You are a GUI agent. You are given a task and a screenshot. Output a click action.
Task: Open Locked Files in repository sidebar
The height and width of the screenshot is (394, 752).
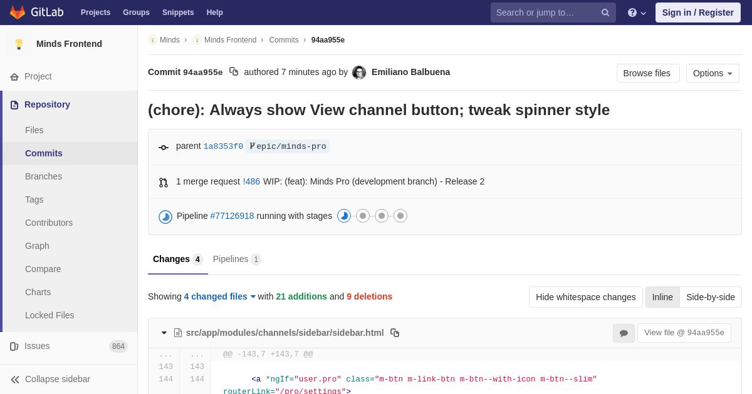[x=70, y=315]
